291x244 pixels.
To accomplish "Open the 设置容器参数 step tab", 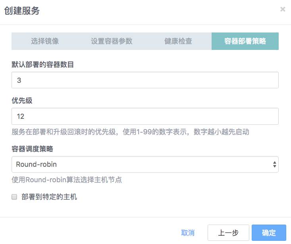I will [112, 41].
